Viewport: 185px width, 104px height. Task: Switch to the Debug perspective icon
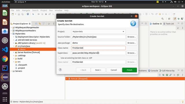pyautogui.click(x=179, y=19)
